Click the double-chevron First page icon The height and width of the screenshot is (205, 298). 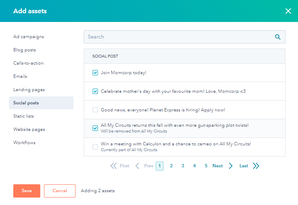point(113,166)
